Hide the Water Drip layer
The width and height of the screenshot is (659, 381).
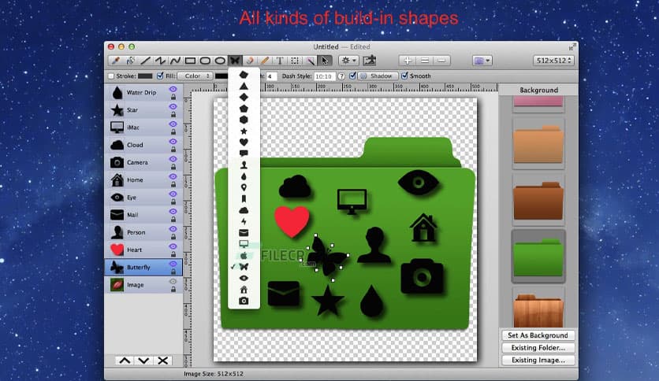[x=173, y=90]
